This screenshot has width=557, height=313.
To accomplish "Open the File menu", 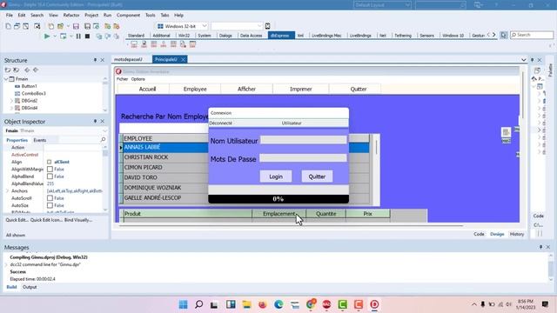I will (x=10, y=16).
